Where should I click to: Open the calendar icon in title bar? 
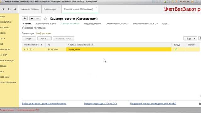point(177,1)
